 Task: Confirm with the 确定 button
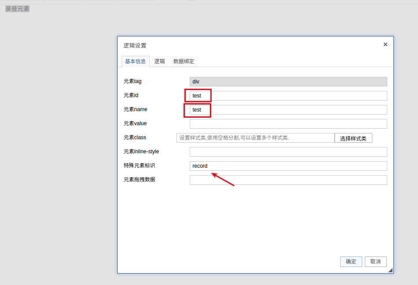click(x=351, y=262)
